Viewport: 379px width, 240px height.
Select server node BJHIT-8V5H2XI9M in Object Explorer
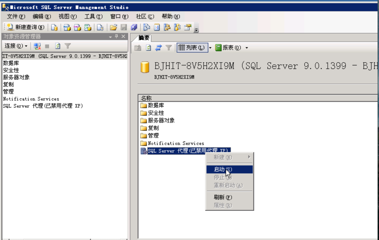click(65, 56)
